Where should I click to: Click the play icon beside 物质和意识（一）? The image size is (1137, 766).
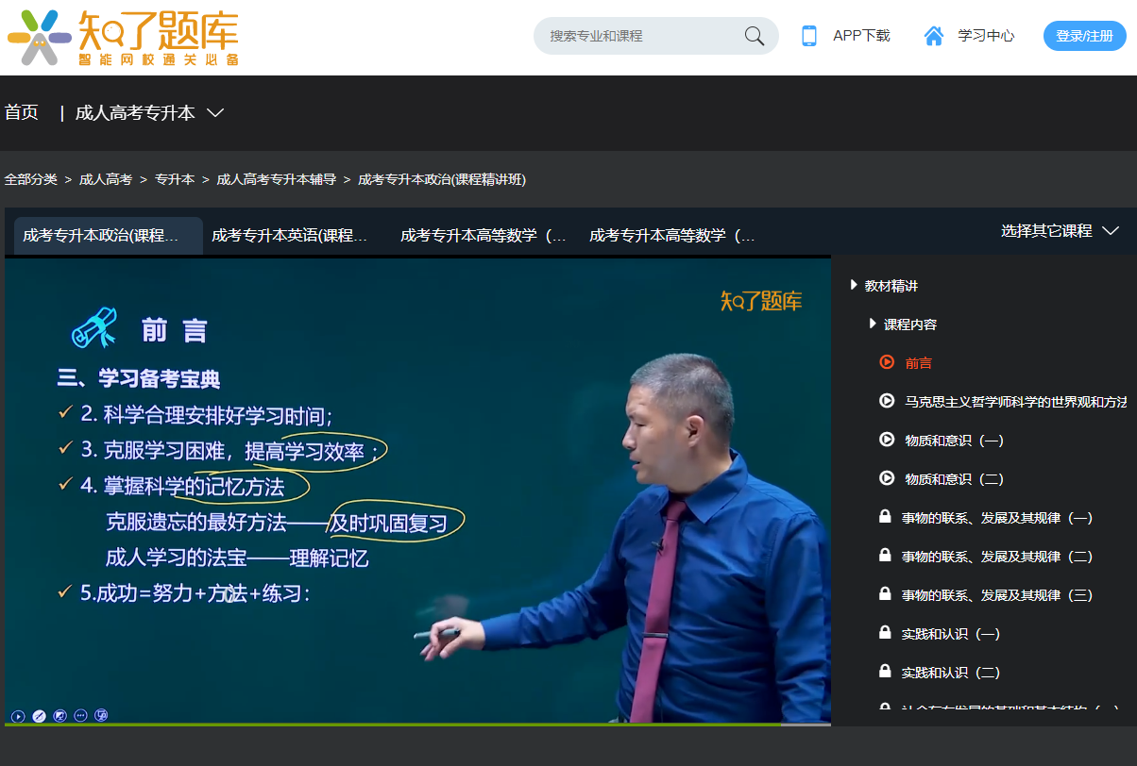tap(886, 440)
